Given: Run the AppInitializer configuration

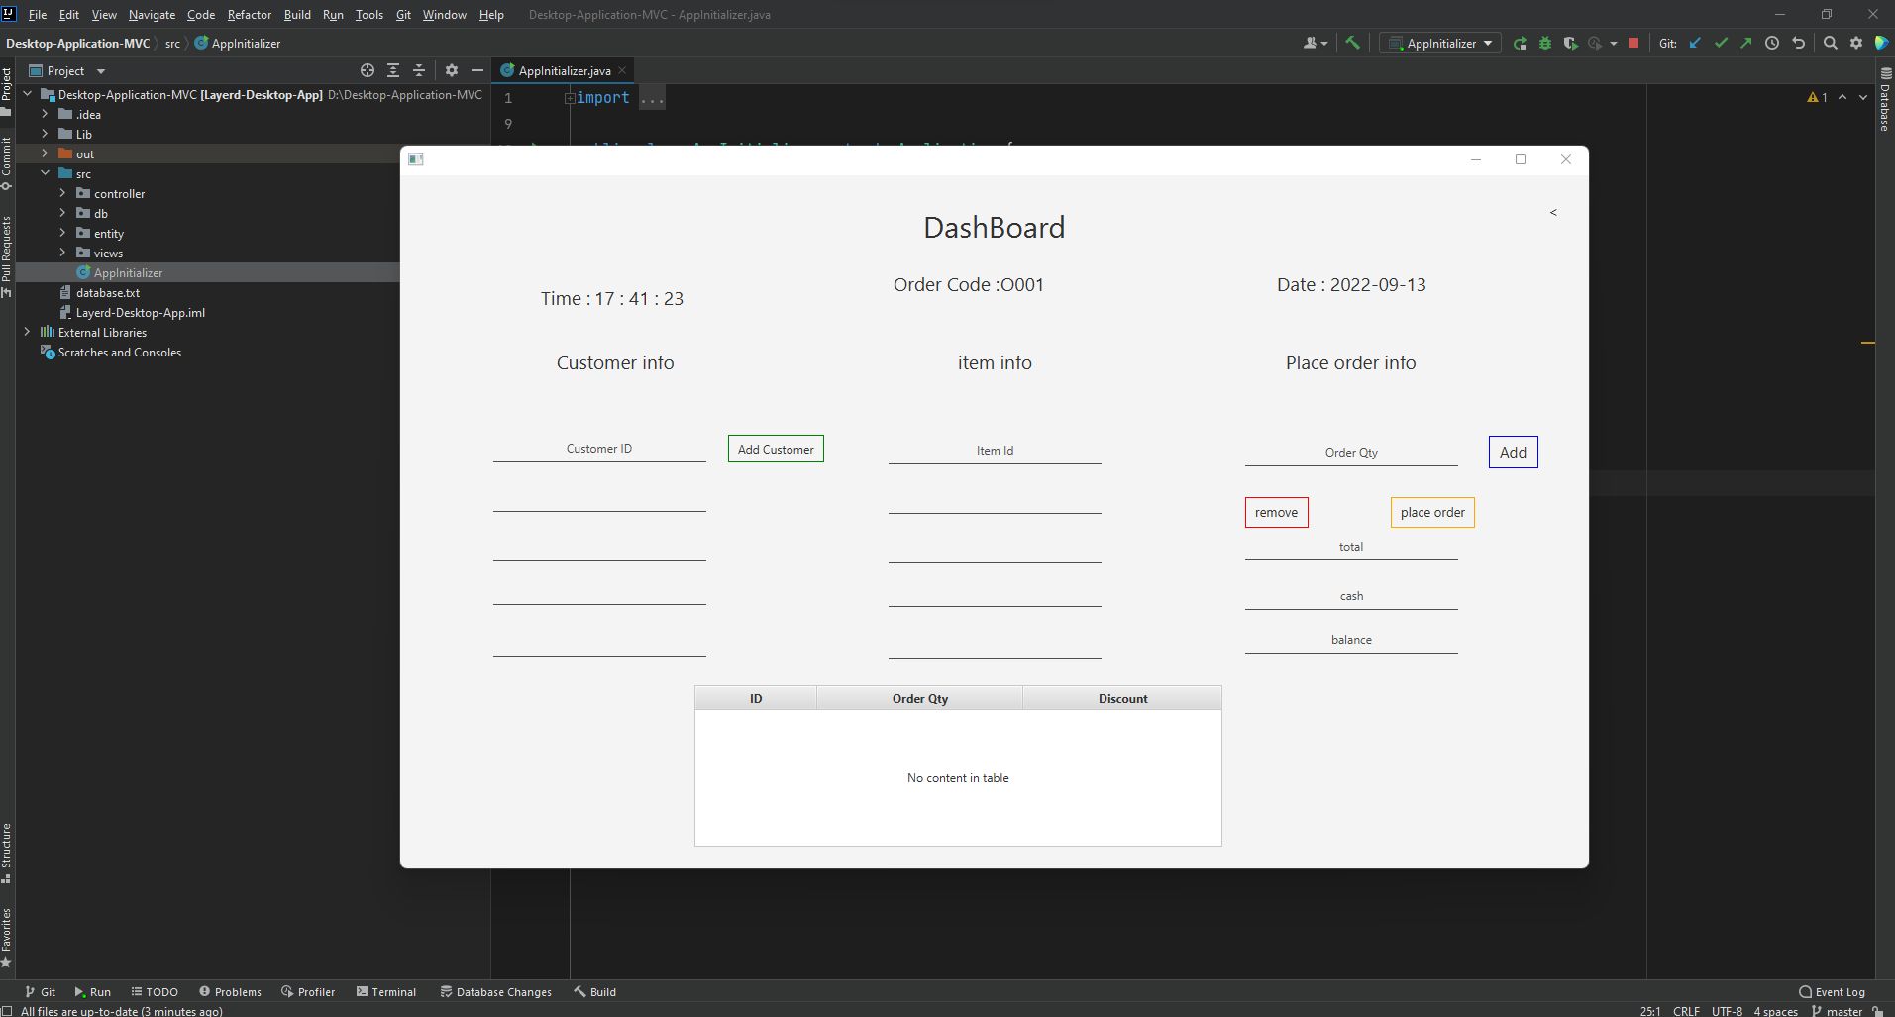Looking at the screenshot, I should (1519, 43).
